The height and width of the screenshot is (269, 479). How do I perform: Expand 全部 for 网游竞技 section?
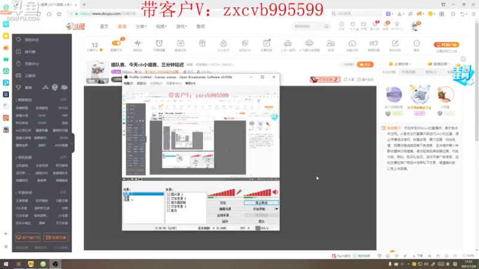(x=63, y=100)
